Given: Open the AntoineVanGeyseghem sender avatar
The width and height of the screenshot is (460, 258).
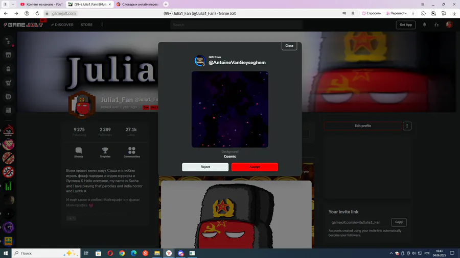Looking at the screenshot, I should 200,61.
